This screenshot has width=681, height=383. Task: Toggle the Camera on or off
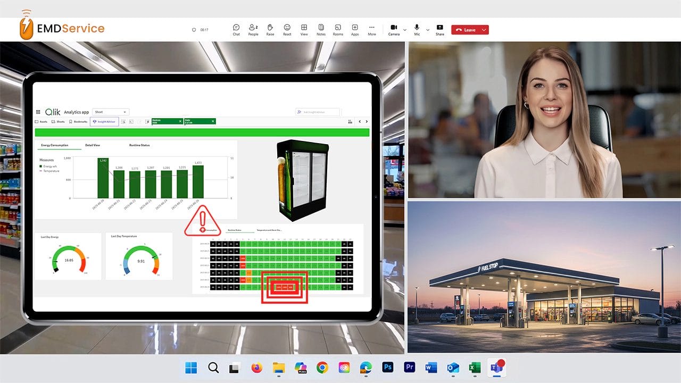[393, 28]
